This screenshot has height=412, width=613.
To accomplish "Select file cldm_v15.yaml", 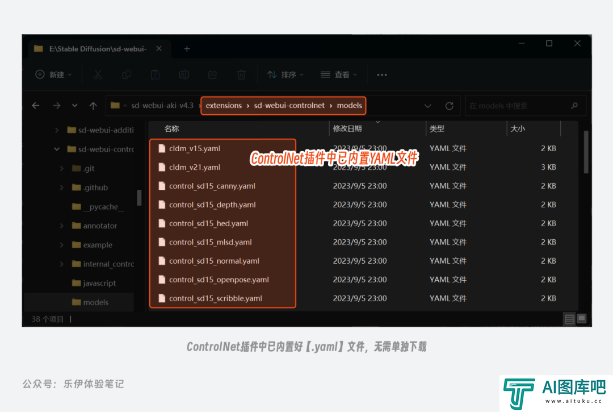I will (x=195, y=149).
